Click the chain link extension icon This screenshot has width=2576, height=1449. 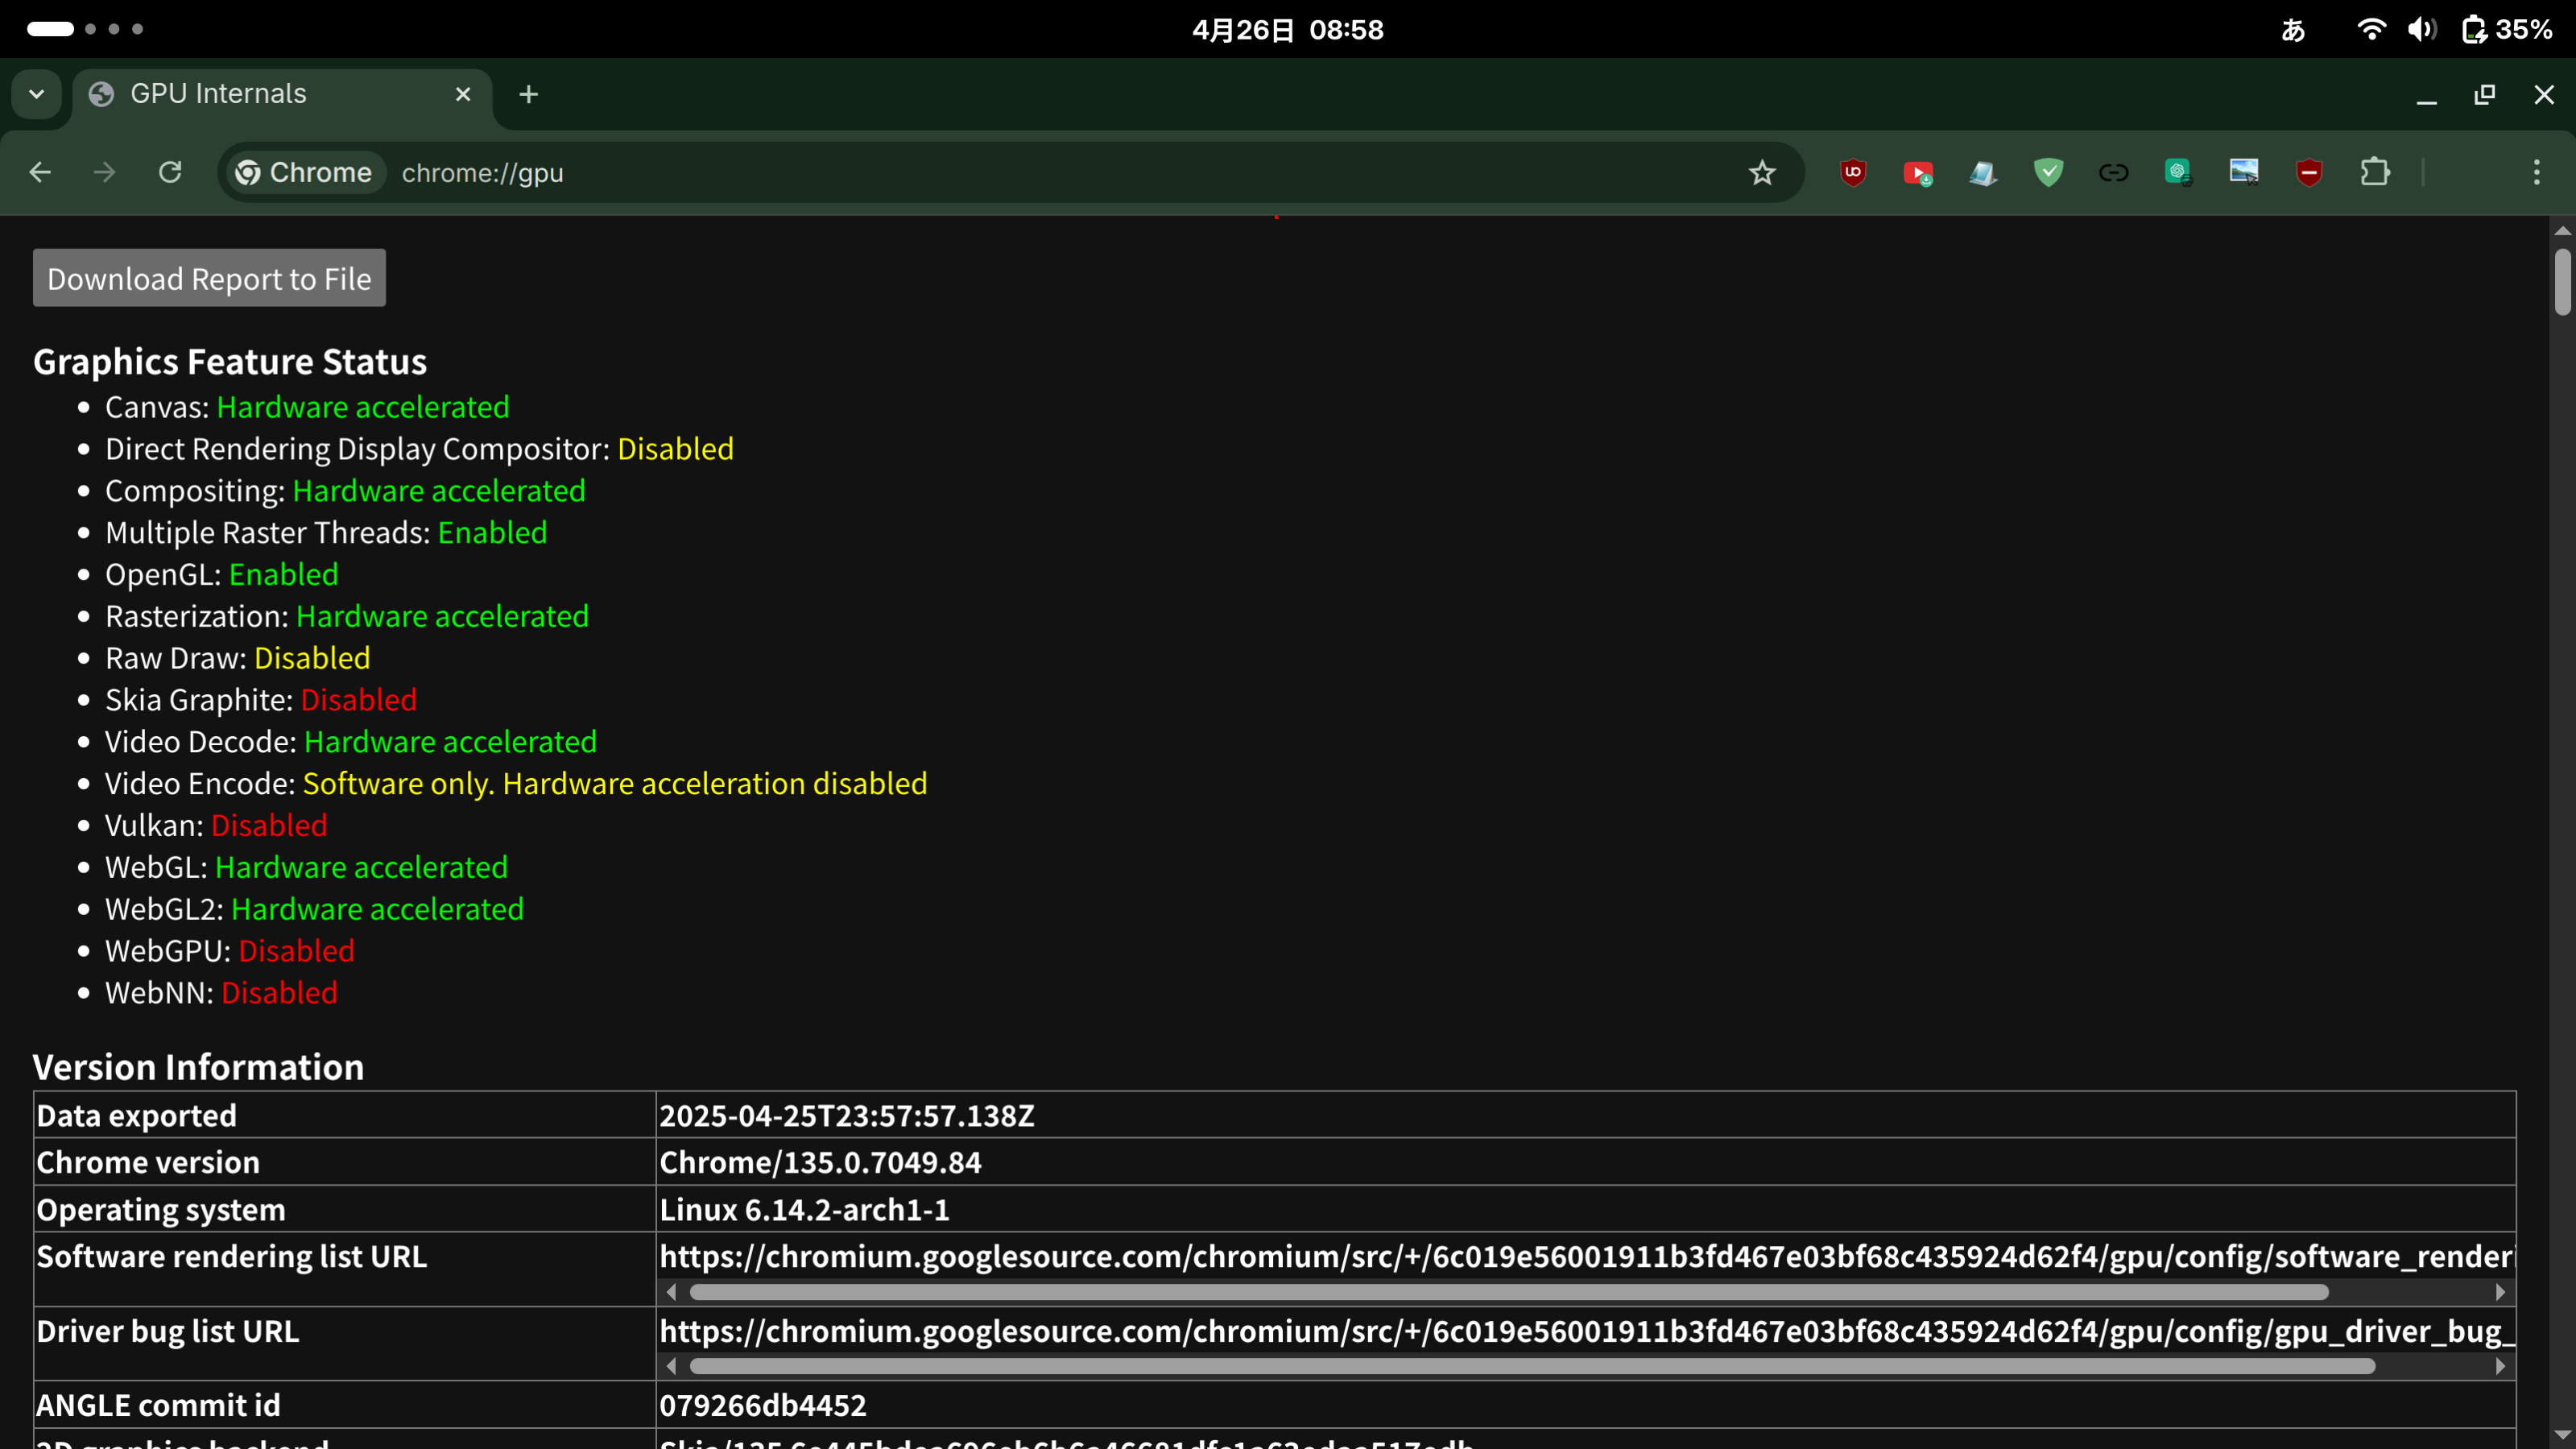click(2113, 173)
